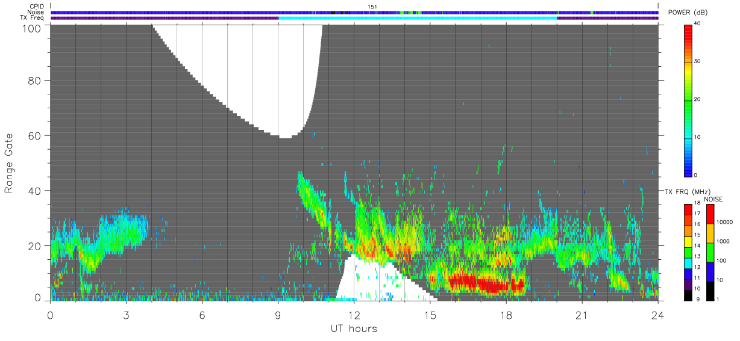This screenshot has width=740, height=341.
Task: Click the '16' label in the TX FRQ legend
Action: pos(697,224)
